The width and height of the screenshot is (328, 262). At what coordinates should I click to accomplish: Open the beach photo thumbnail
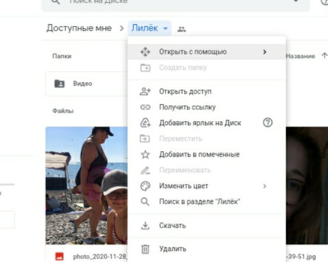click(x=86, y=185)
